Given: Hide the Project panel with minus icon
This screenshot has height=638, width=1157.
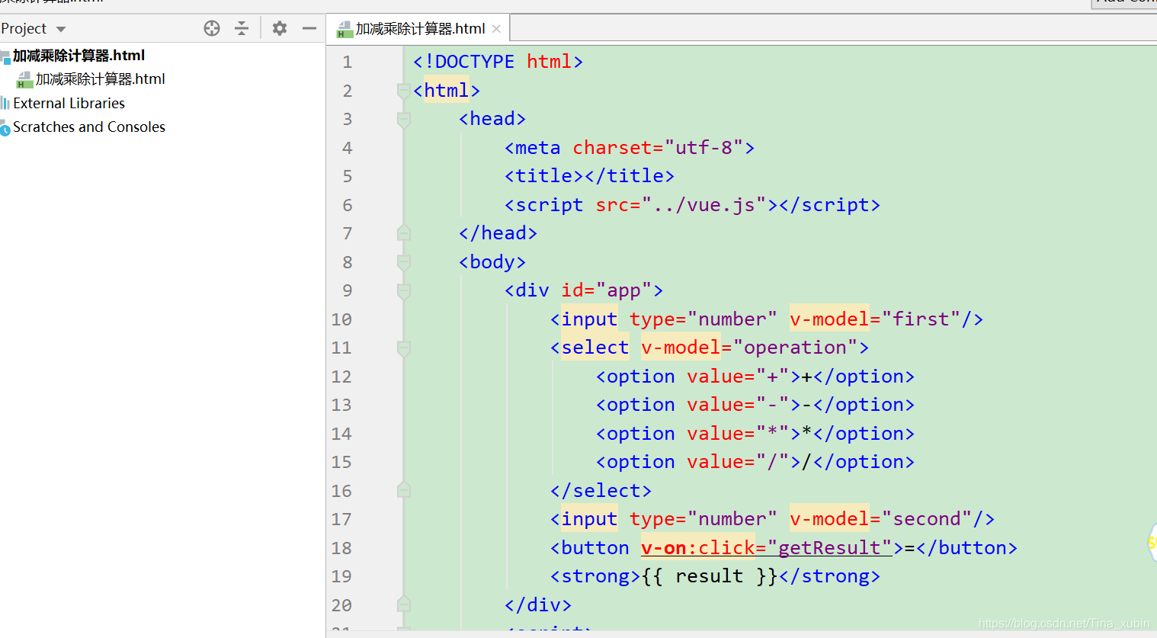Looking at the screenshot, I should pos(309,28).
